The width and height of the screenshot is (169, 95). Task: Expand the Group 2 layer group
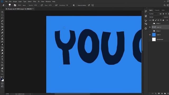(152, 31)
